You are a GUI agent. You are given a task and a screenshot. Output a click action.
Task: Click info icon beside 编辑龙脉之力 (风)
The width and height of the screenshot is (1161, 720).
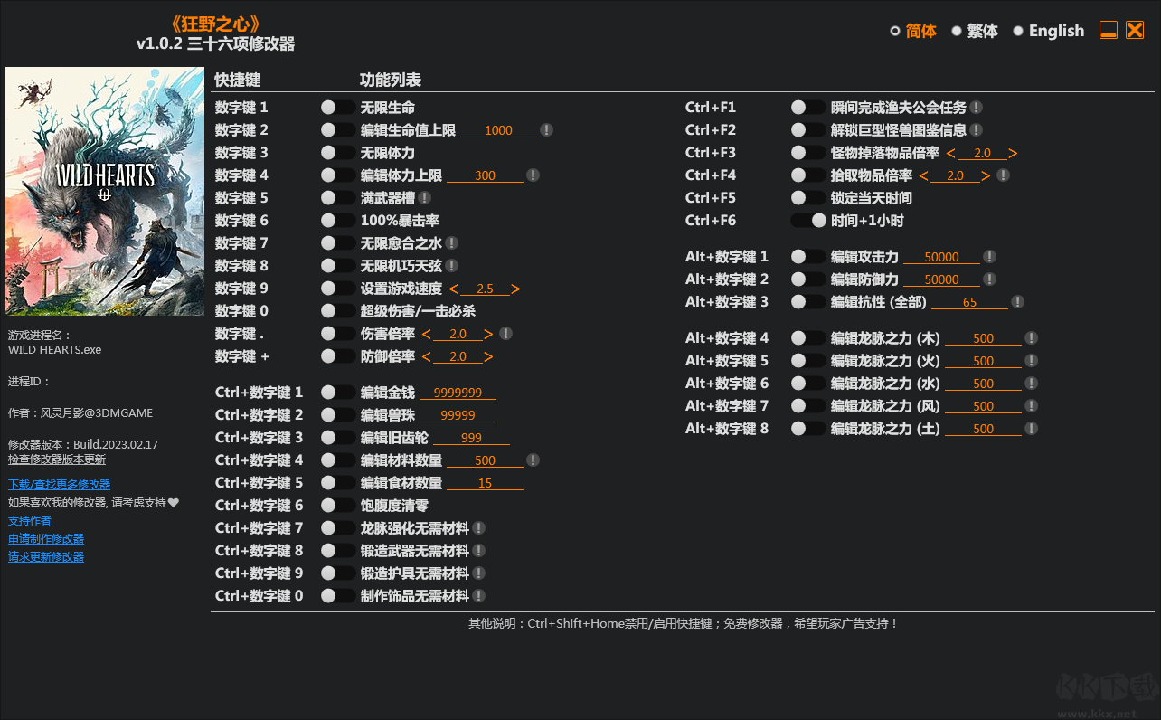pos(1031,406)
